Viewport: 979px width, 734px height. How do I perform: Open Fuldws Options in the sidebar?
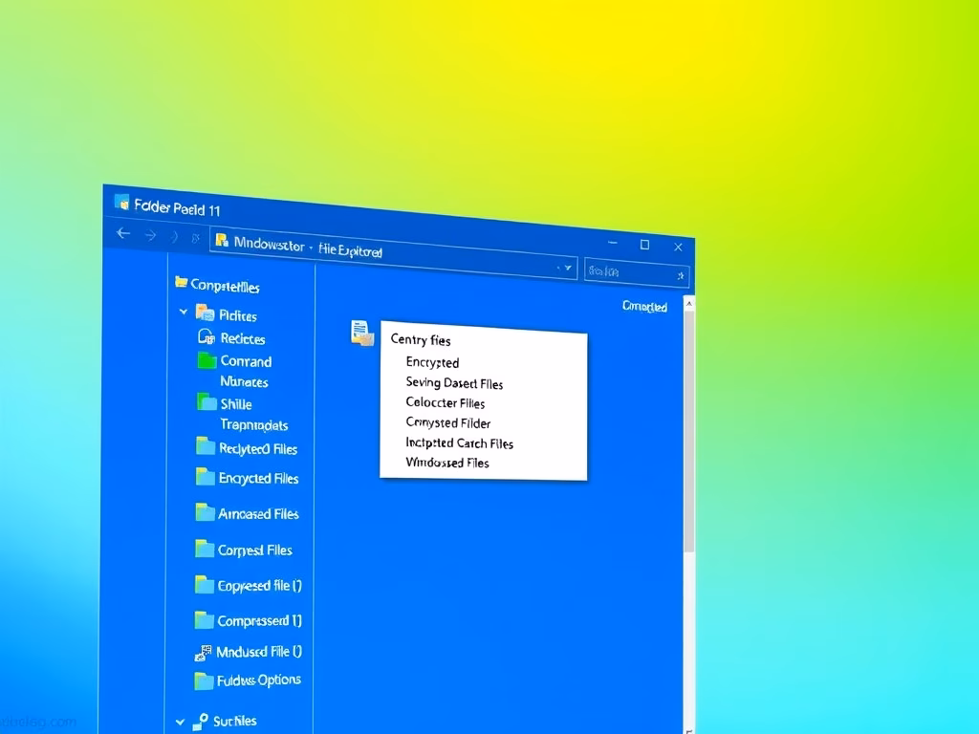tap(258, 680)
